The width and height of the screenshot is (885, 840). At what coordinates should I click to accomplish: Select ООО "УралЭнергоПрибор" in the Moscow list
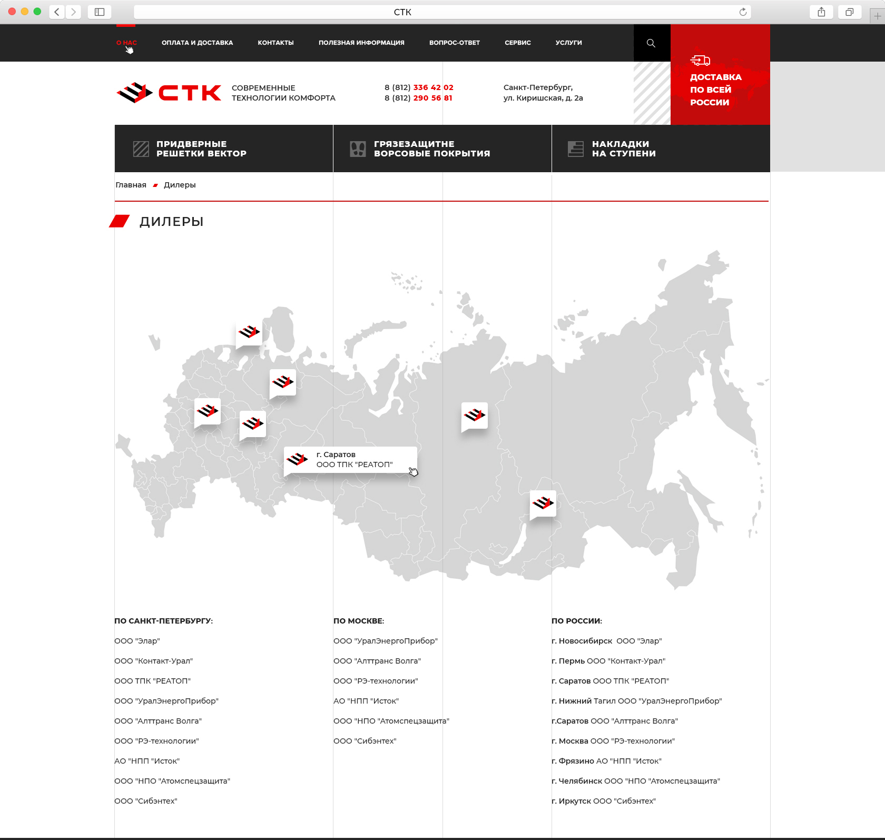386,641
